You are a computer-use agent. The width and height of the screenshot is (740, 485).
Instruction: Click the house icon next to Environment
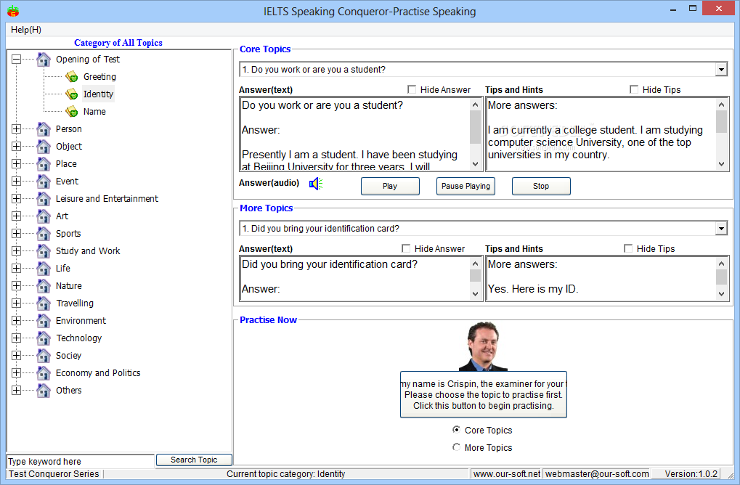pos(44,320)
